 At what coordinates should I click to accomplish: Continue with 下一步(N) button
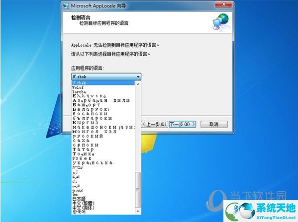[x=183, y=124]
